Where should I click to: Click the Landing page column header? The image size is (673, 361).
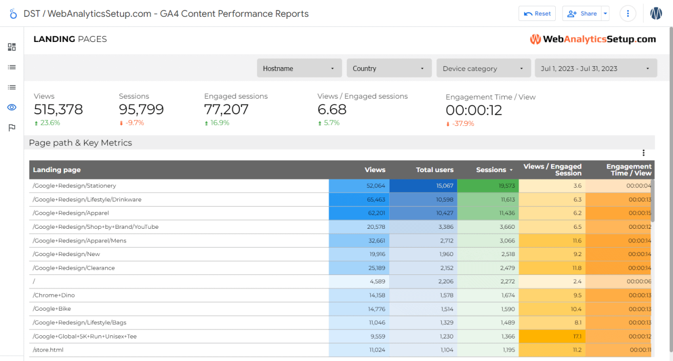click(57, 169)
